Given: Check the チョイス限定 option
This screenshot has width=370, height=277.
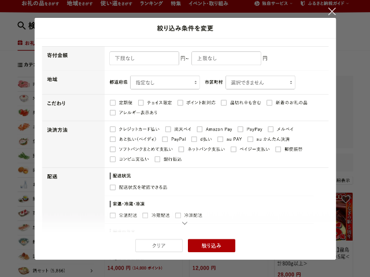Looking at the screenshot, I should (x=141, y=103).
